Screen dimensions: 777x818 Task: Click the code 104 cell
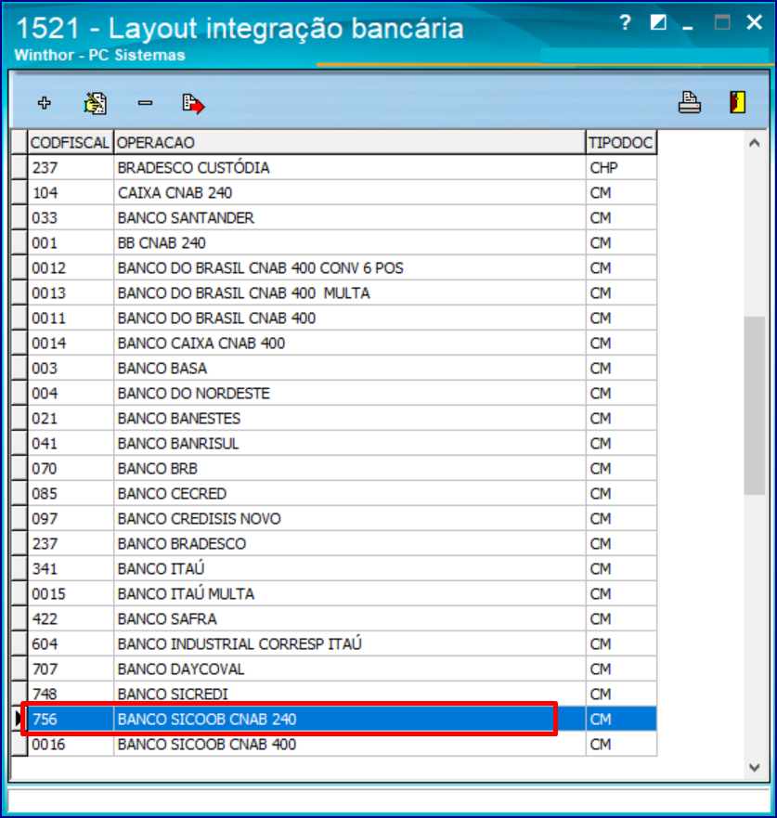pyautogui.click(x=71, y=192)
